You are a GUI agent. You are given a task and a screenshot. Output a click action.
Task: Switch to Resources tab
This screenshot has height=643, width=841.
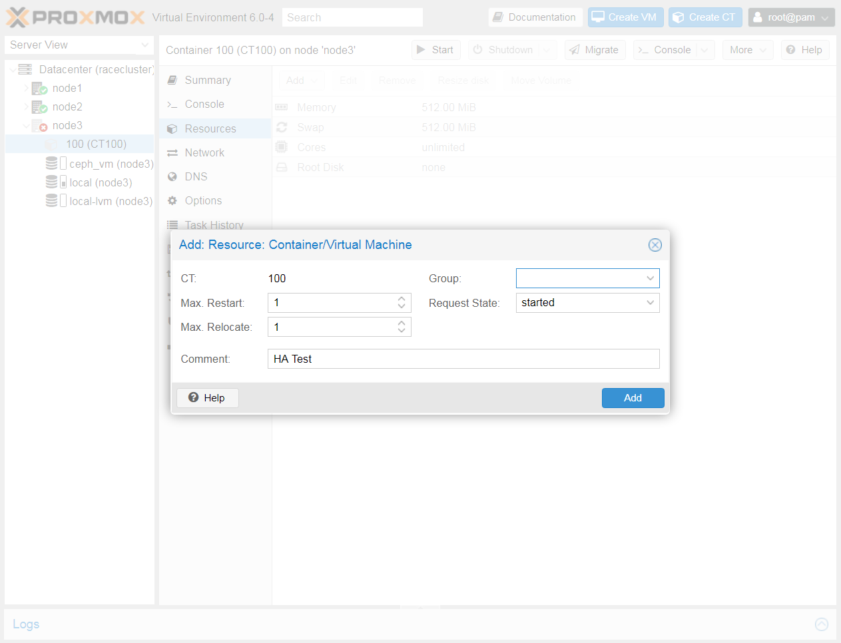(x=215, y=128)
